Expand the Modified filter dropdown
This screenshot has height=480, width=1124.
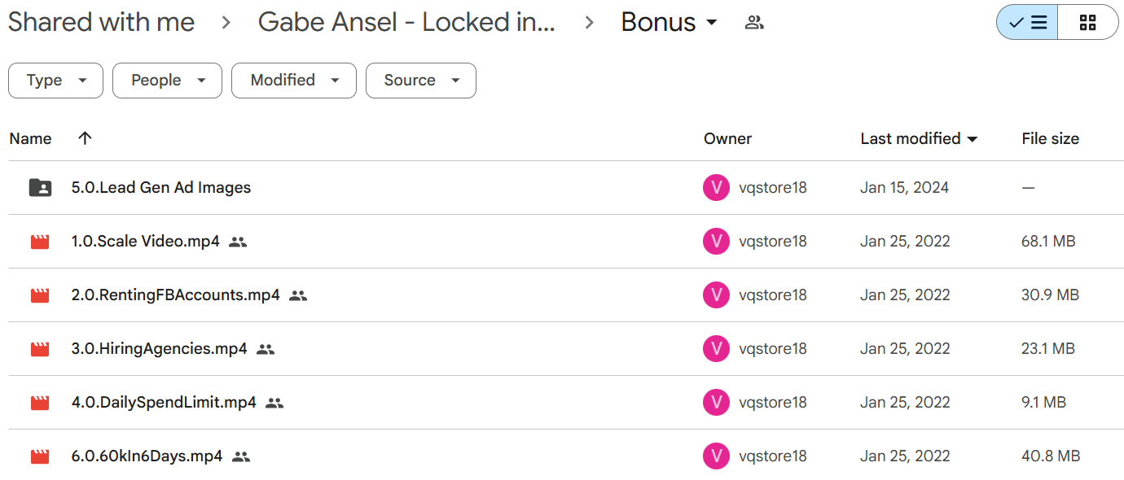tap(294, 81)
